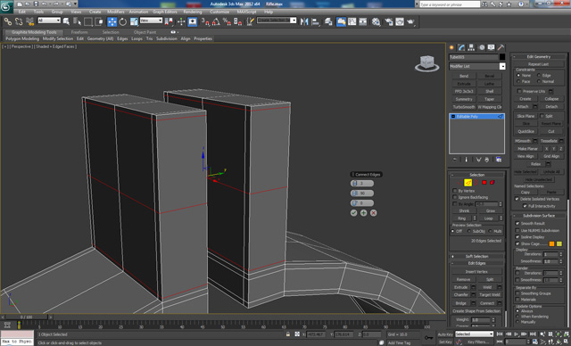Open the Graph Editors menu

[x=164, y=12]
